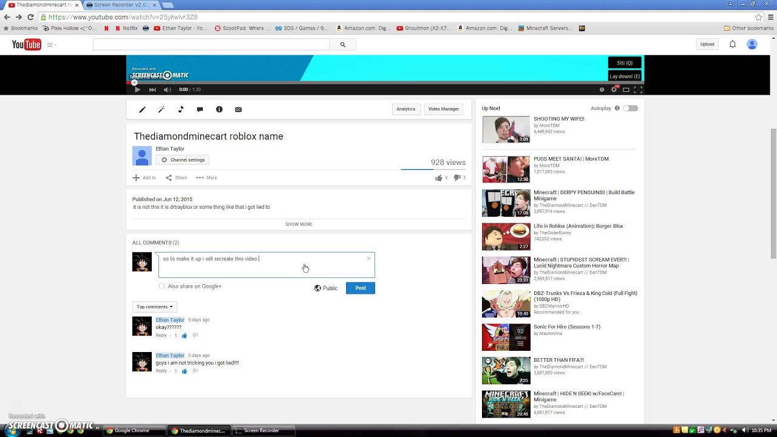This screenshot has width=777, height=437.
Task: Switch to the Screen Recorder v2.0 tab
Action: pyautogui.click(x=120, y=5)
